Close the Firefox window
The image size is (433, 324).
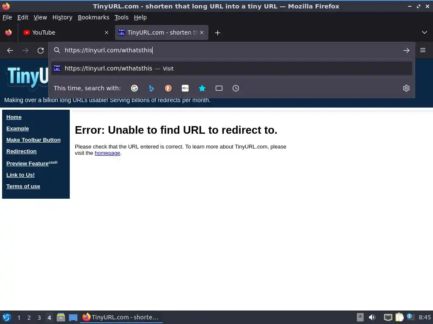tap(428, 6)
